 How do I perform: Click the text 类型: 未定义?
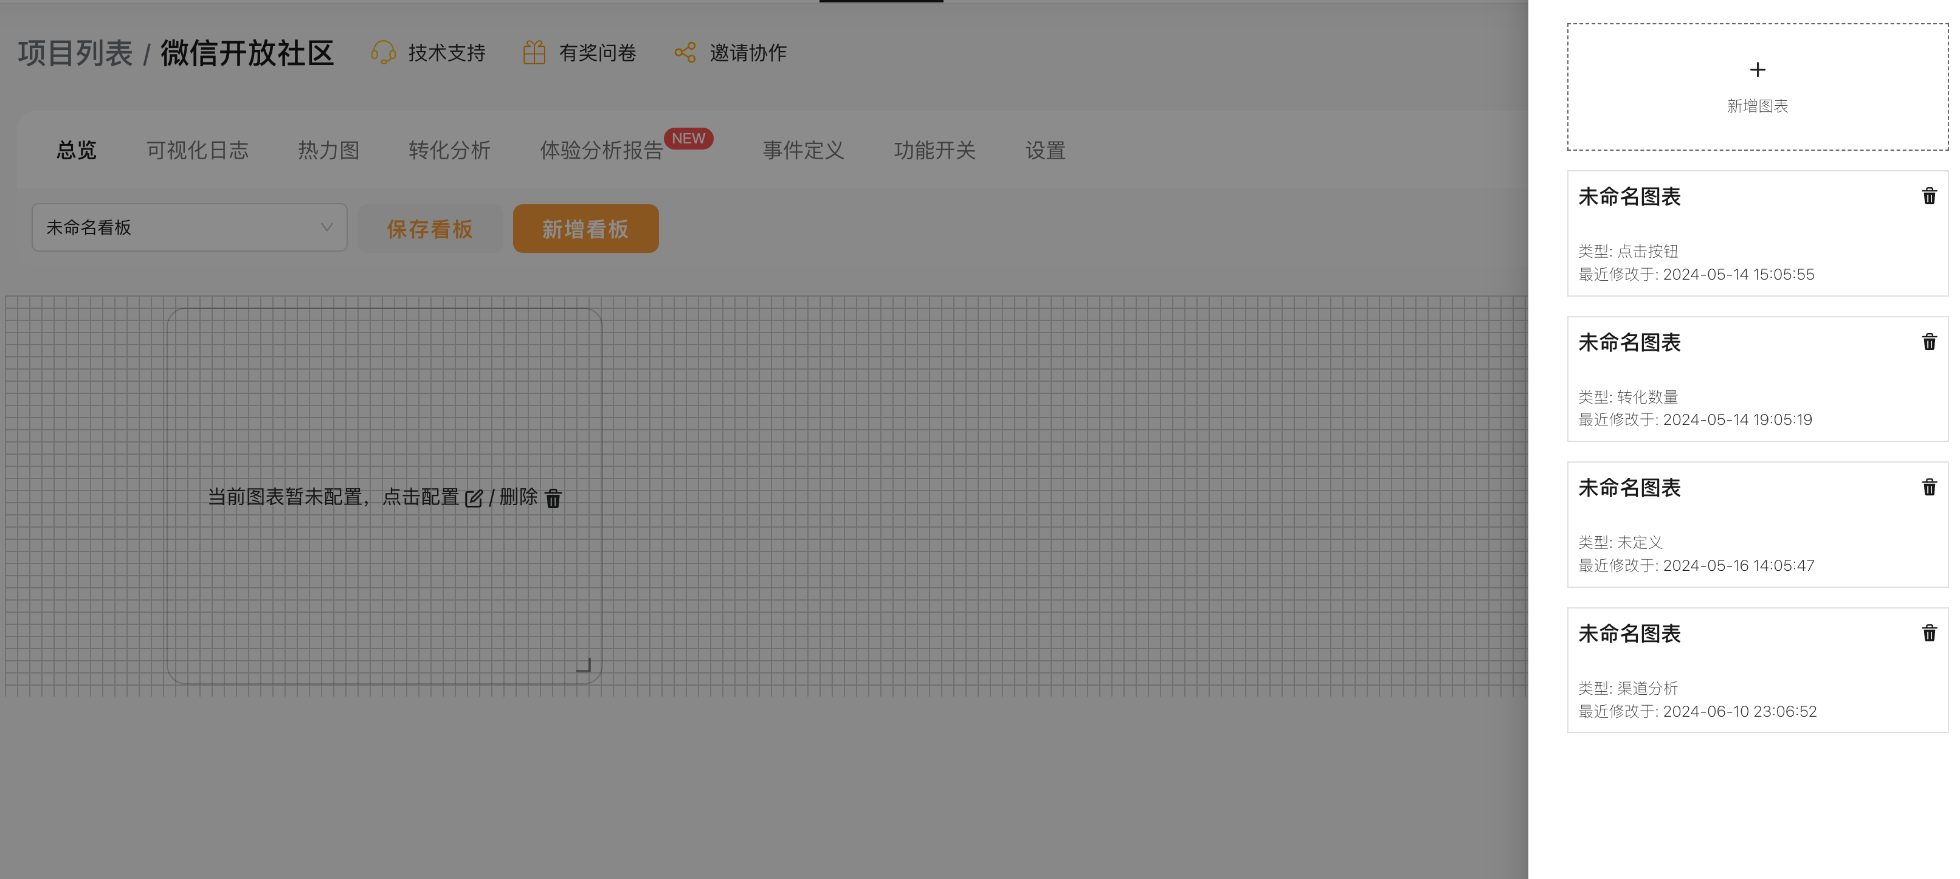[x=1621, y=542]
